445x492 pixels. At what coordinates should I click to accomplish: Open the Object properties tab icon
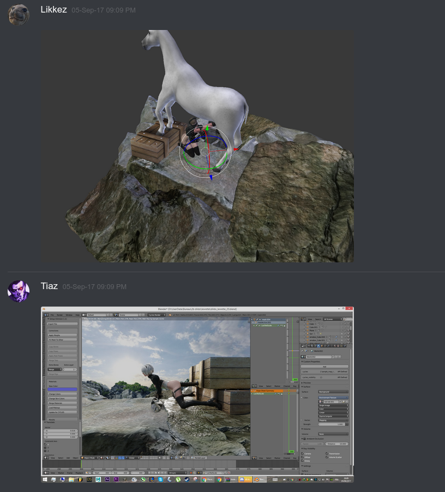(x=322, y=346)
